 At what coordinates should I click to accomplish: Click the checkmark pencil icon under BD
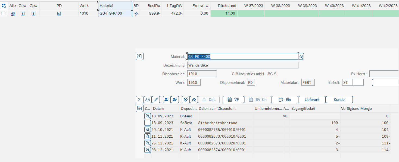tap(136, 14)
